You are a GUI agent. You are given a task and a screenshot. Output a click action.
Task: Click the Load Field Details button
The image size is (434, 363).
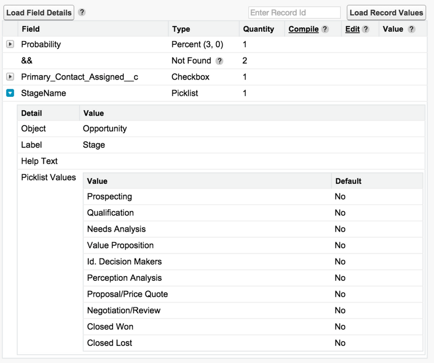pyautogui.click(x=39, y=13)
